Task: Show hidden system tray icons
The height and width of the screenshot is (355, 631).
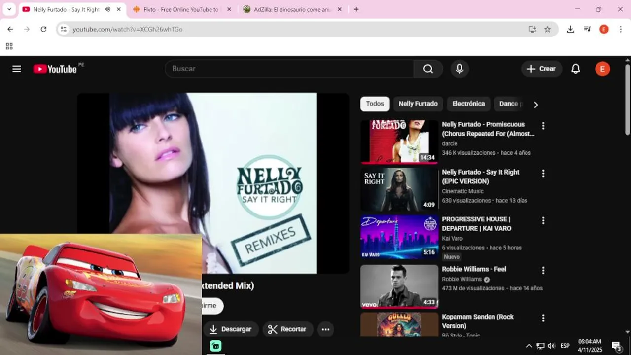Action: [529, 346]
